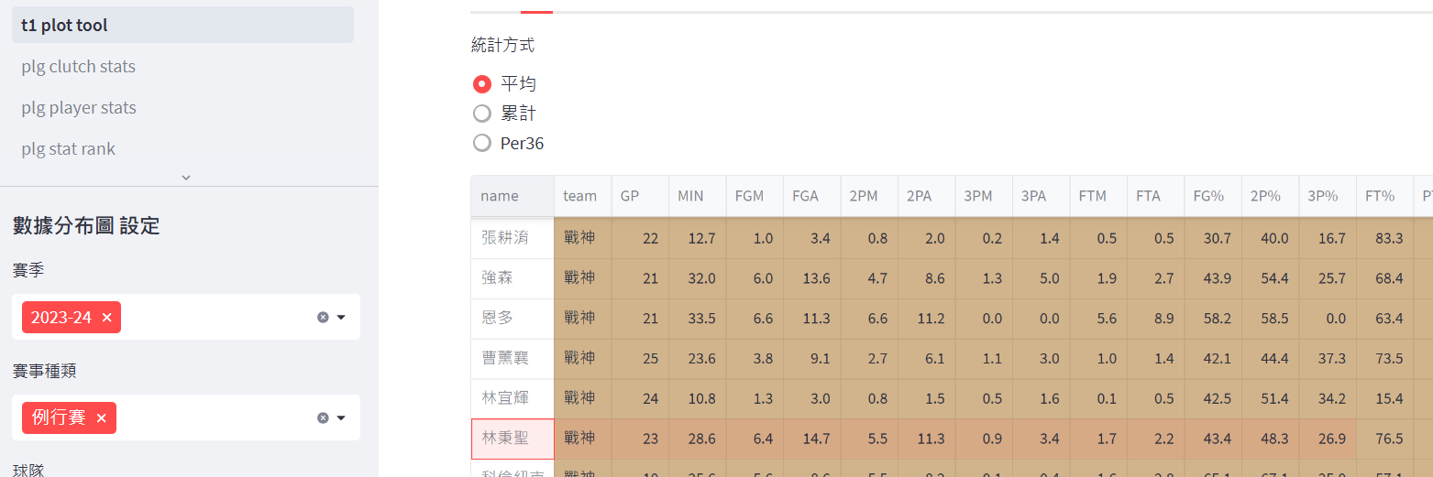This screenshot has width=1433, height=477.
Task: Select the Per36 radio option
Action: 482,143
